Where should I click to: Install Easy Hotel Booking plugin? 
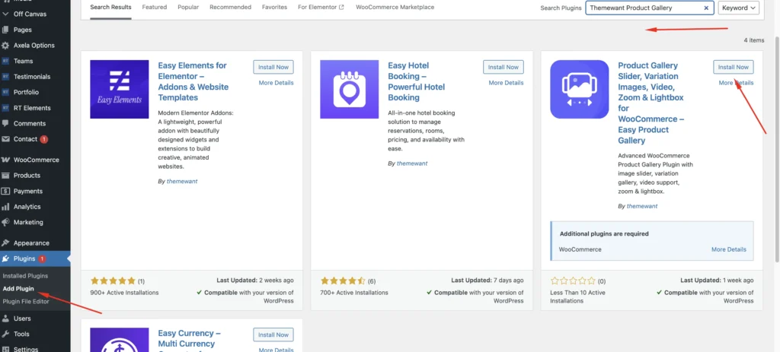pos(503,67)
